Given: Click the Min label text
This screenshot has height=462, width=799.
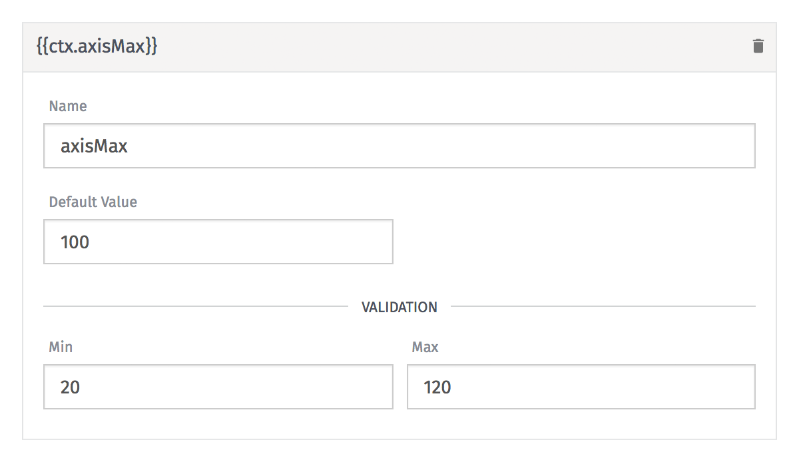Looking at the screenshot, I should point(61,347).
